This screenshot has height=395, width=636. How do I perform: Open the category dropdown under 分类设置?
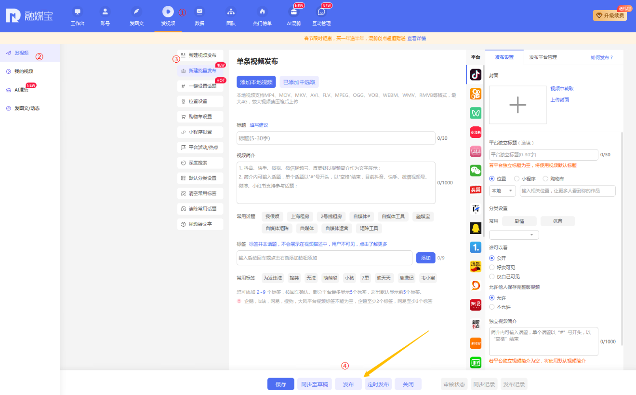[514, 235]
